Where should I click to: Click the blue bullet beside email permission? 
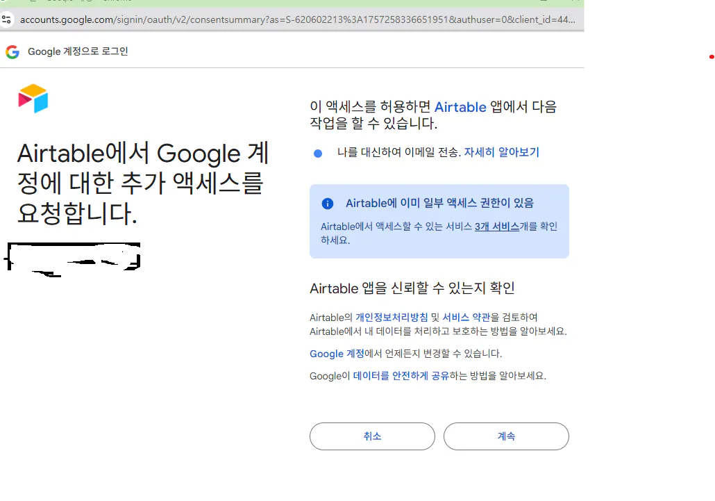click(x=317, y=153)
